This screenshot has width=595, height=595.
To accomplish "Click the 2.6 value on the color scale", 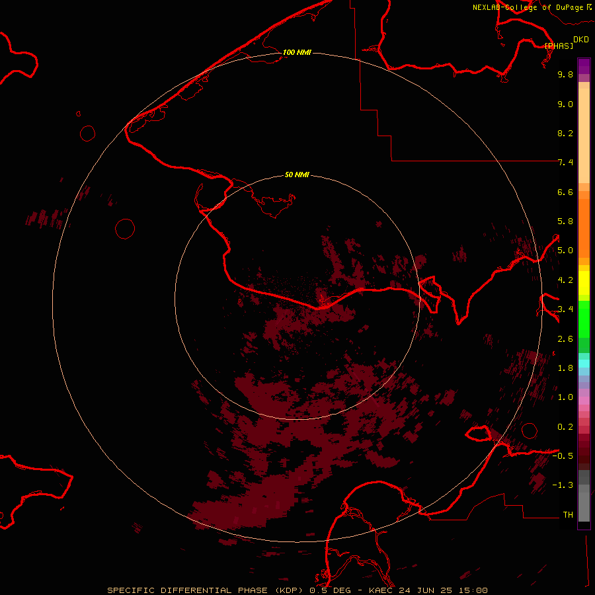I will [x=565, y=339].
